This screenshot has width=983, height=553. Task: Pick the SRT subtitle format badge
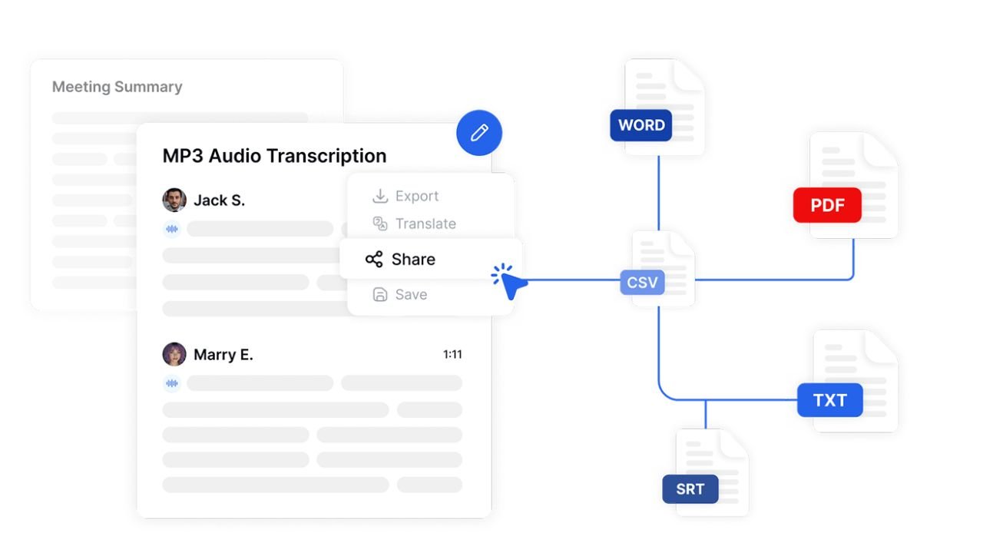point(690,489)
